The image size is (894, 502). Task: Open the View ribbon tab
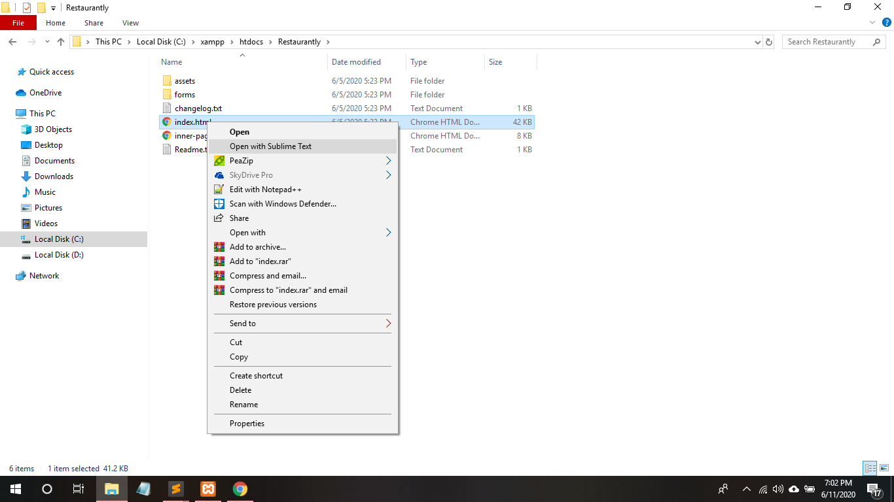[130, 23]
